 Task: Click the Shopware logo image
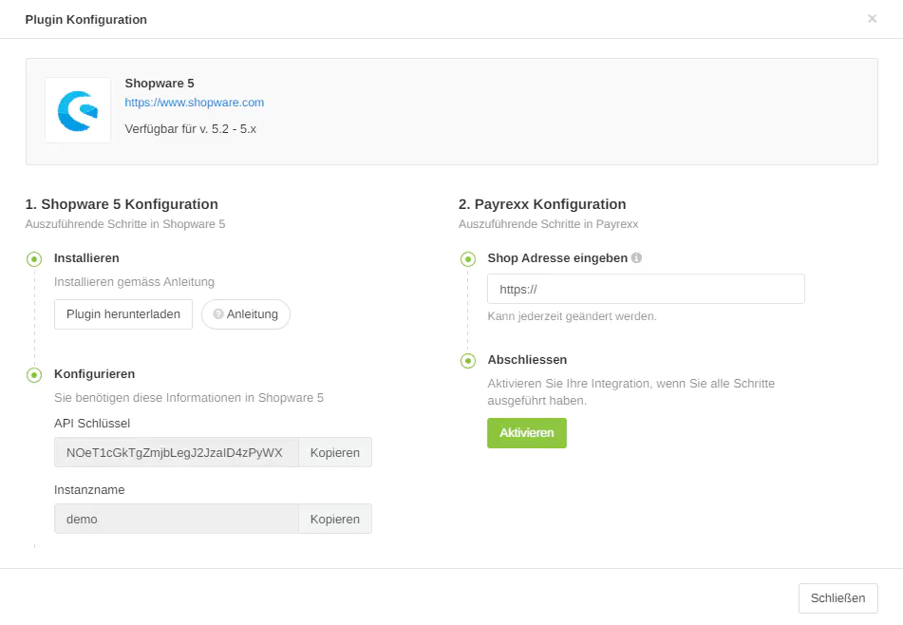point(78,110)
